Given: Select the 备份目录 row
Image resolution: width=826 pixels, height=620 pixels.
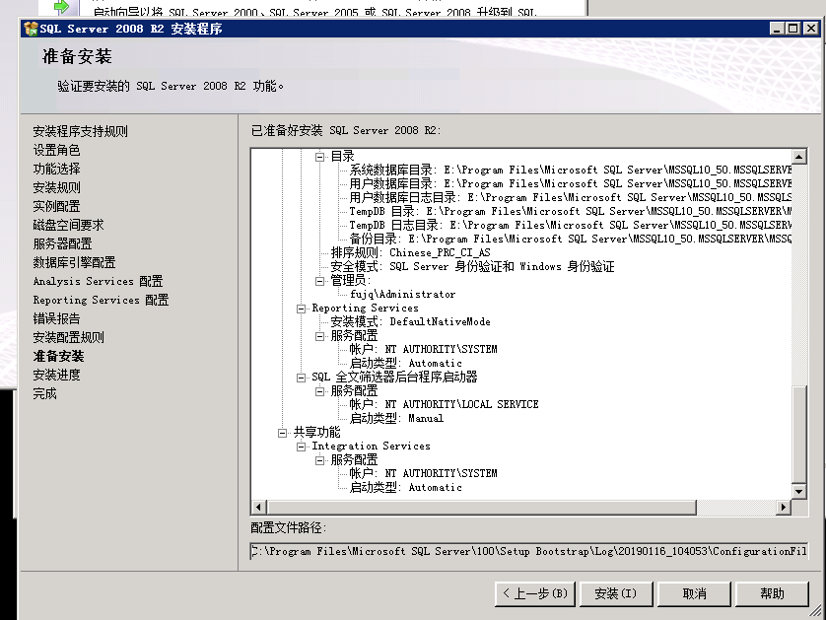Looking at the screenshot, I should pyautogui.click(x=571, y=239).
